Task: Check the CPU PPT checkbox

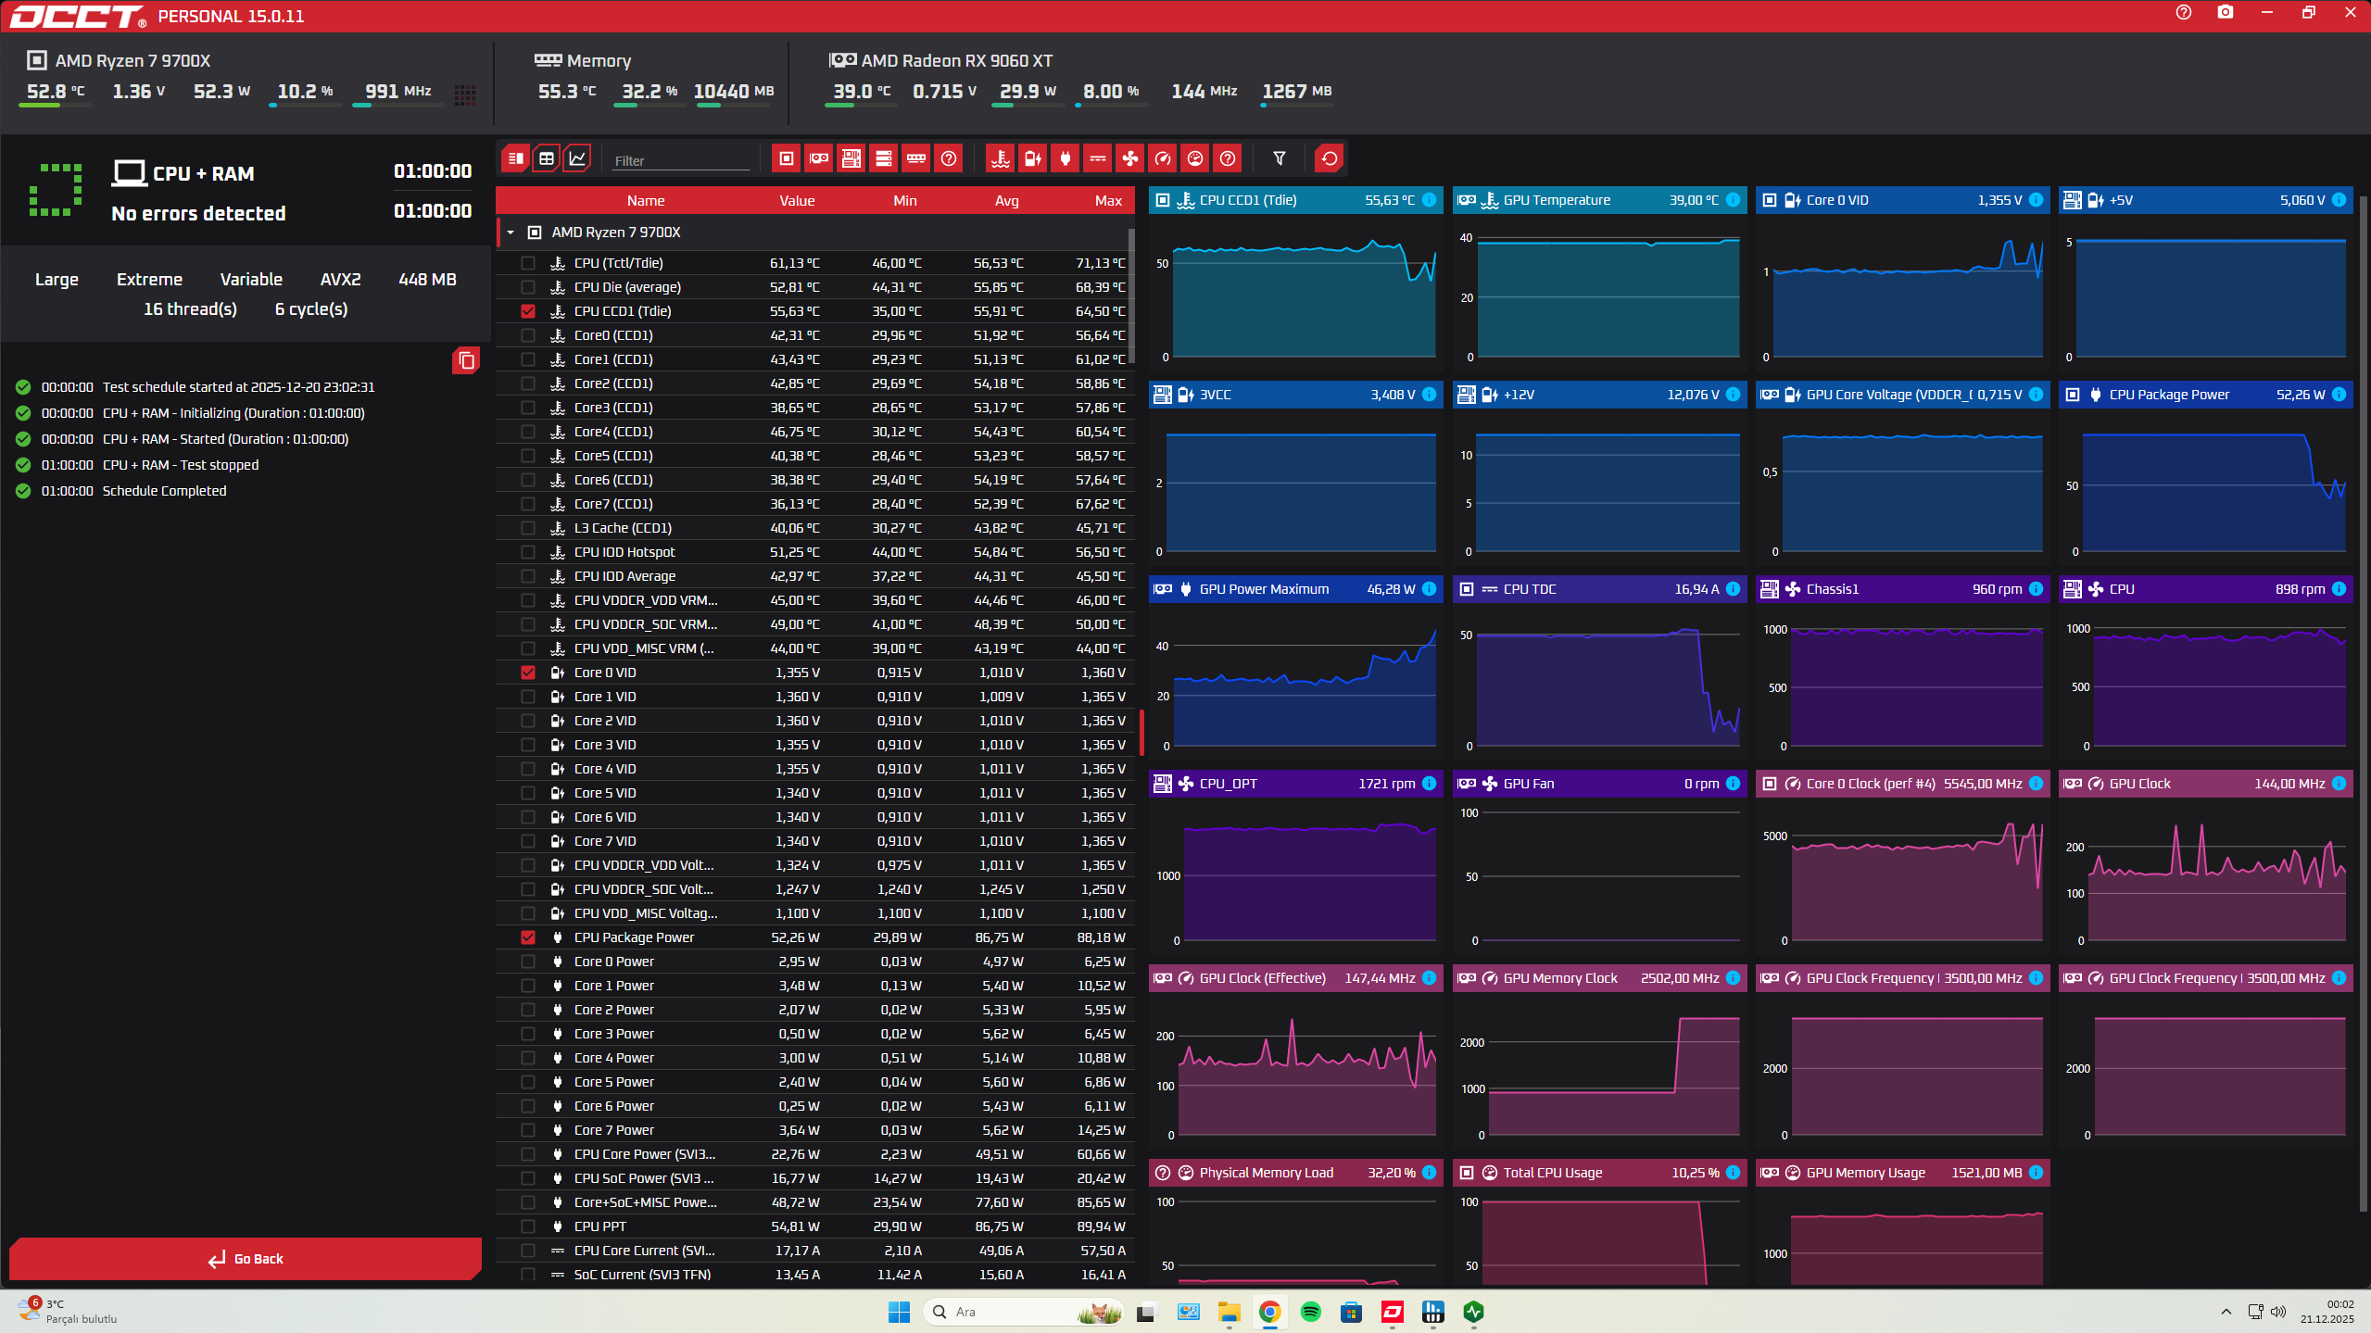Action: coord(528,1226)
